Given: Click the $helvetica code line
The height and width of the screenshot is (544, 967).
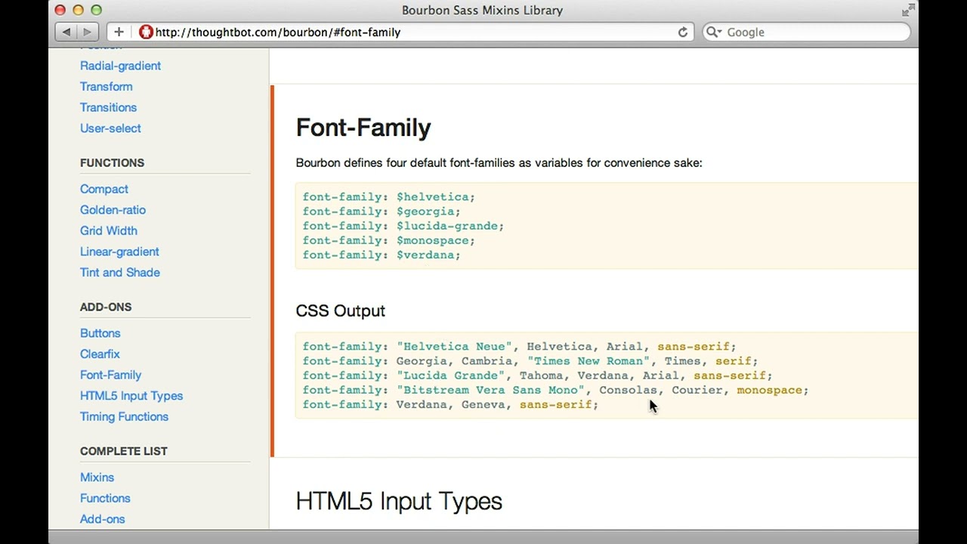Looking at the screenshot, I should 389,197.
